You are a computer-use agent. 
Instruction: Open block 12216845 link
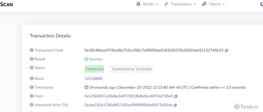pyautogui.click(x=93, y=79)
